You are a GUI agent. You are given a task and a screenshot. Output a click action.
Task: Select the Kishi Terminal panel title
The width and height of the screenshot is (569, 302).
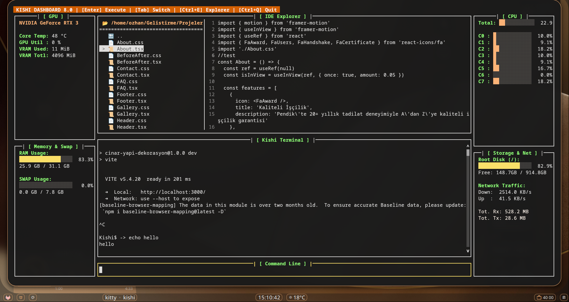point(283,140)
